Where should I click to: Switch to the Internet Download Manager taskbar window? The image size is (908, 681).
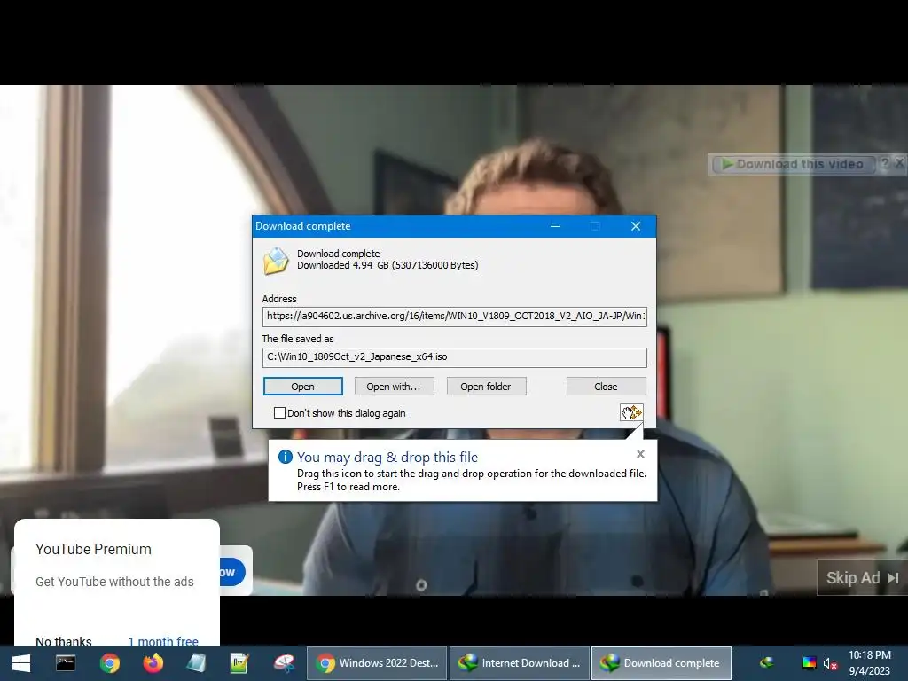520,663
